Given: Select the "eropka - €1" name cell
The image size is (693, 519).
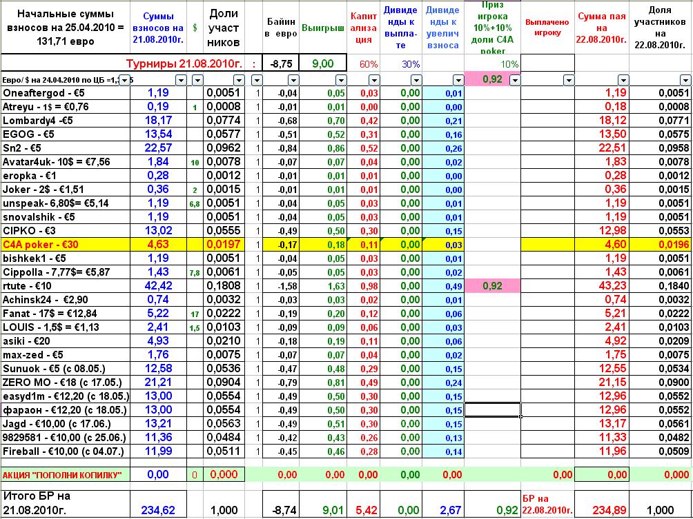Looking at the screenshot, I should click(x=66, y=176).
